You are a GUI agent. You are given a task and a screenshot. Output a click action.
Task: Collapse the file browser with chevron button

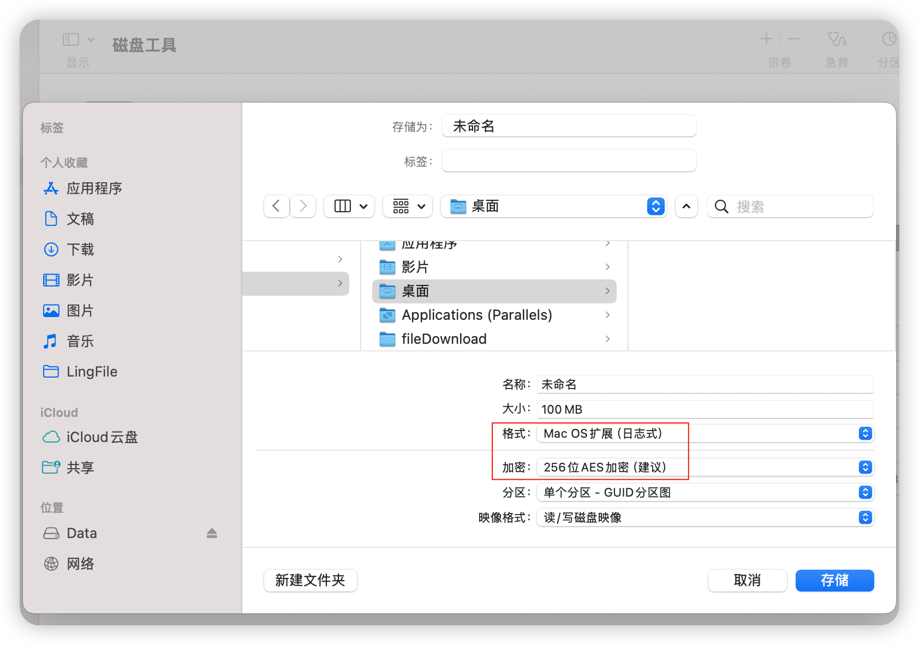click(687, 206)
